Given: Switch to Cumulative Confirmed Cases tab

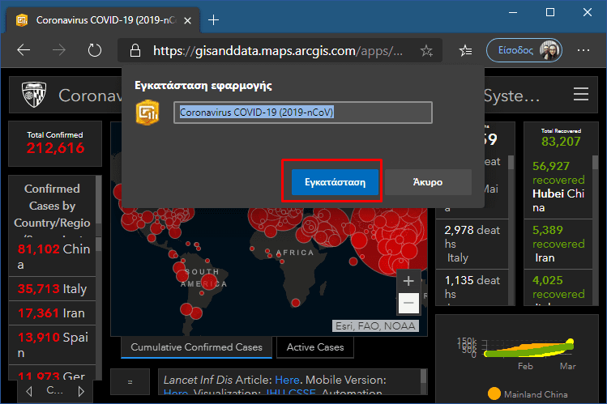Looking at the screenshot, I should pyautogui.click(x=196, y=347).
